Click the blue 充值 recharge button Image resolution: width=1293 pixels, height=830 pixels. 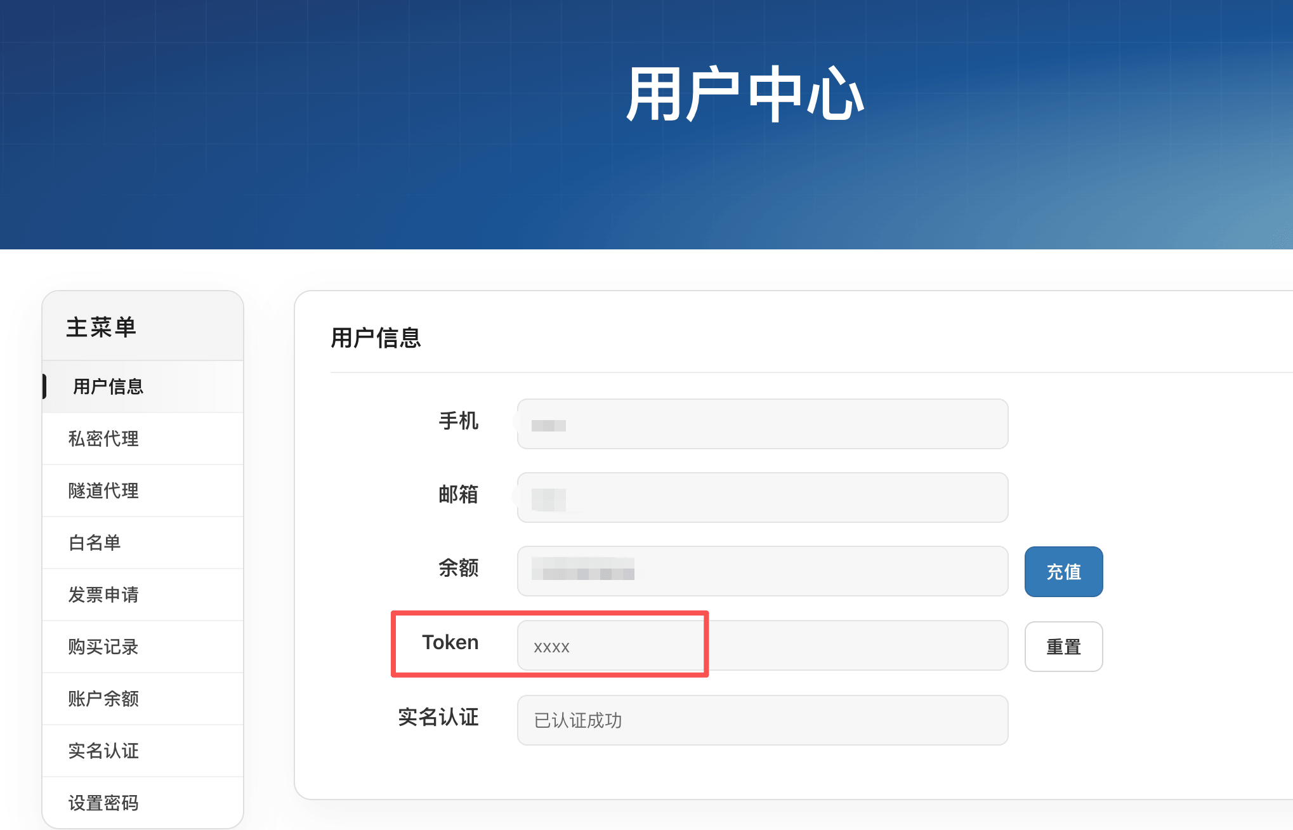pyautogui.click(x=1063, y=571)
